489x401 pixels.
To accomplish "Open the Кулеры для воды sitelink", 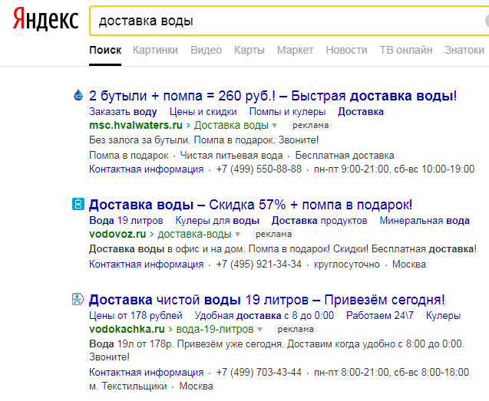I will pyautogui.click(x=217, y=221).
